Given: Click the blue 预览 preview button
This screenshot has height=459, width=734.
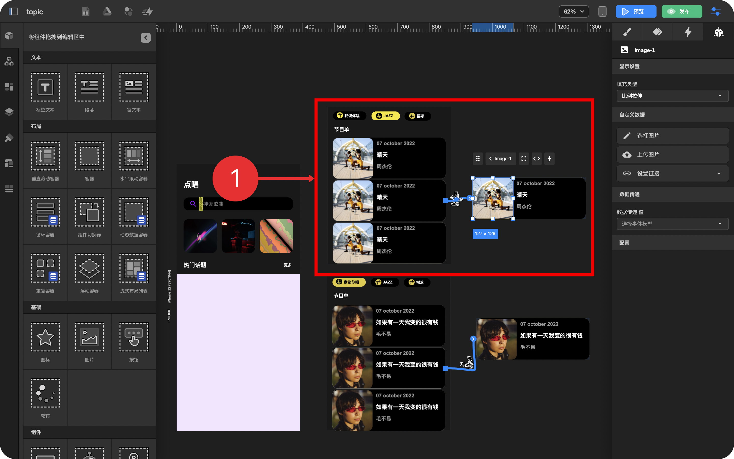Looking at the screenshot, I should click(636, 11).
